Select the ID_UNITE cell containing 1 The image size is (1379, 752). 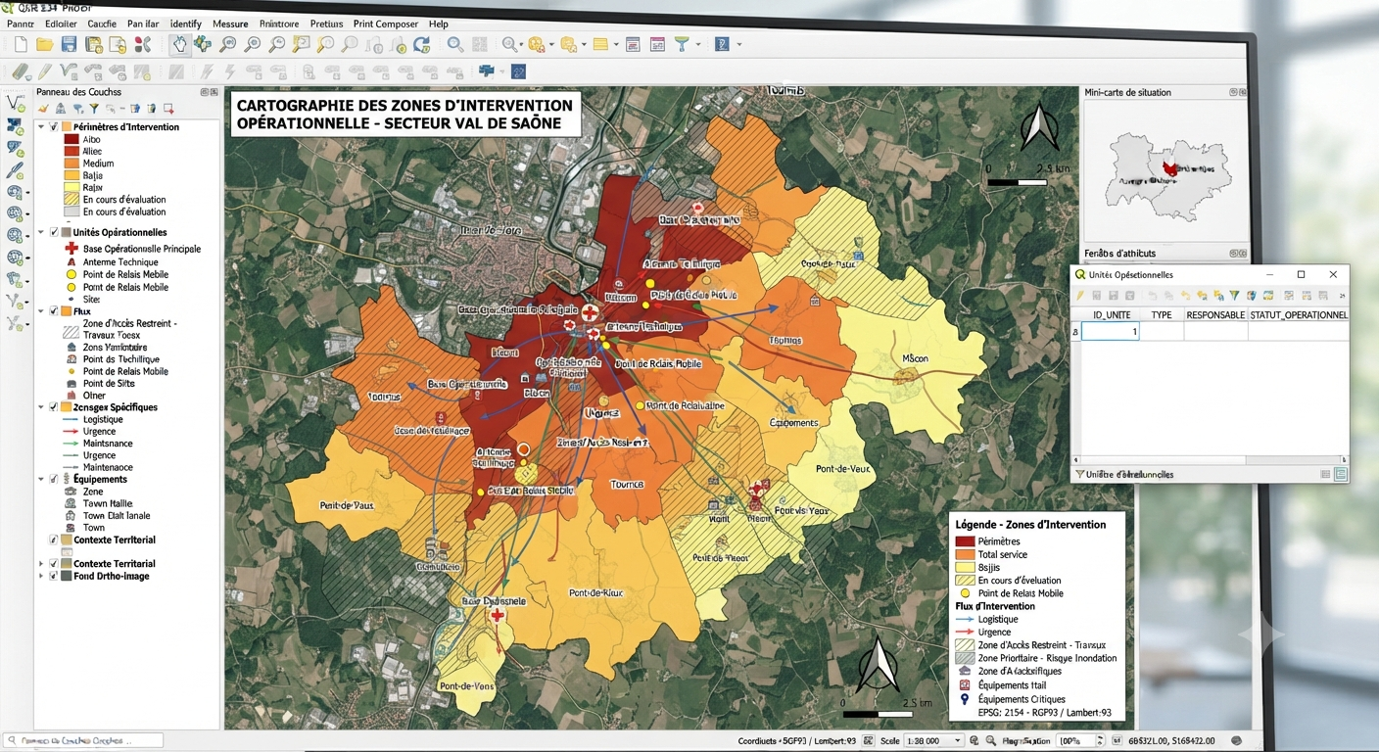[1112, 332]
